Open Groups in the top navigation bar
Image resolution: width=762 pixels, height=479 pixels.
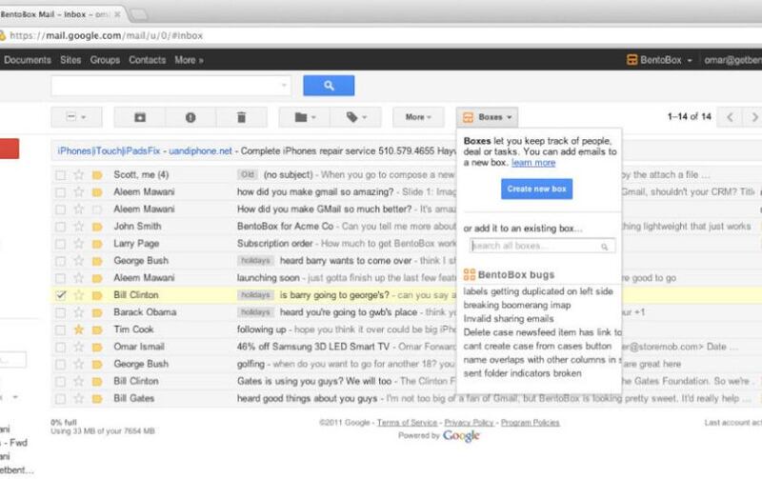click(x=105, y=60)
